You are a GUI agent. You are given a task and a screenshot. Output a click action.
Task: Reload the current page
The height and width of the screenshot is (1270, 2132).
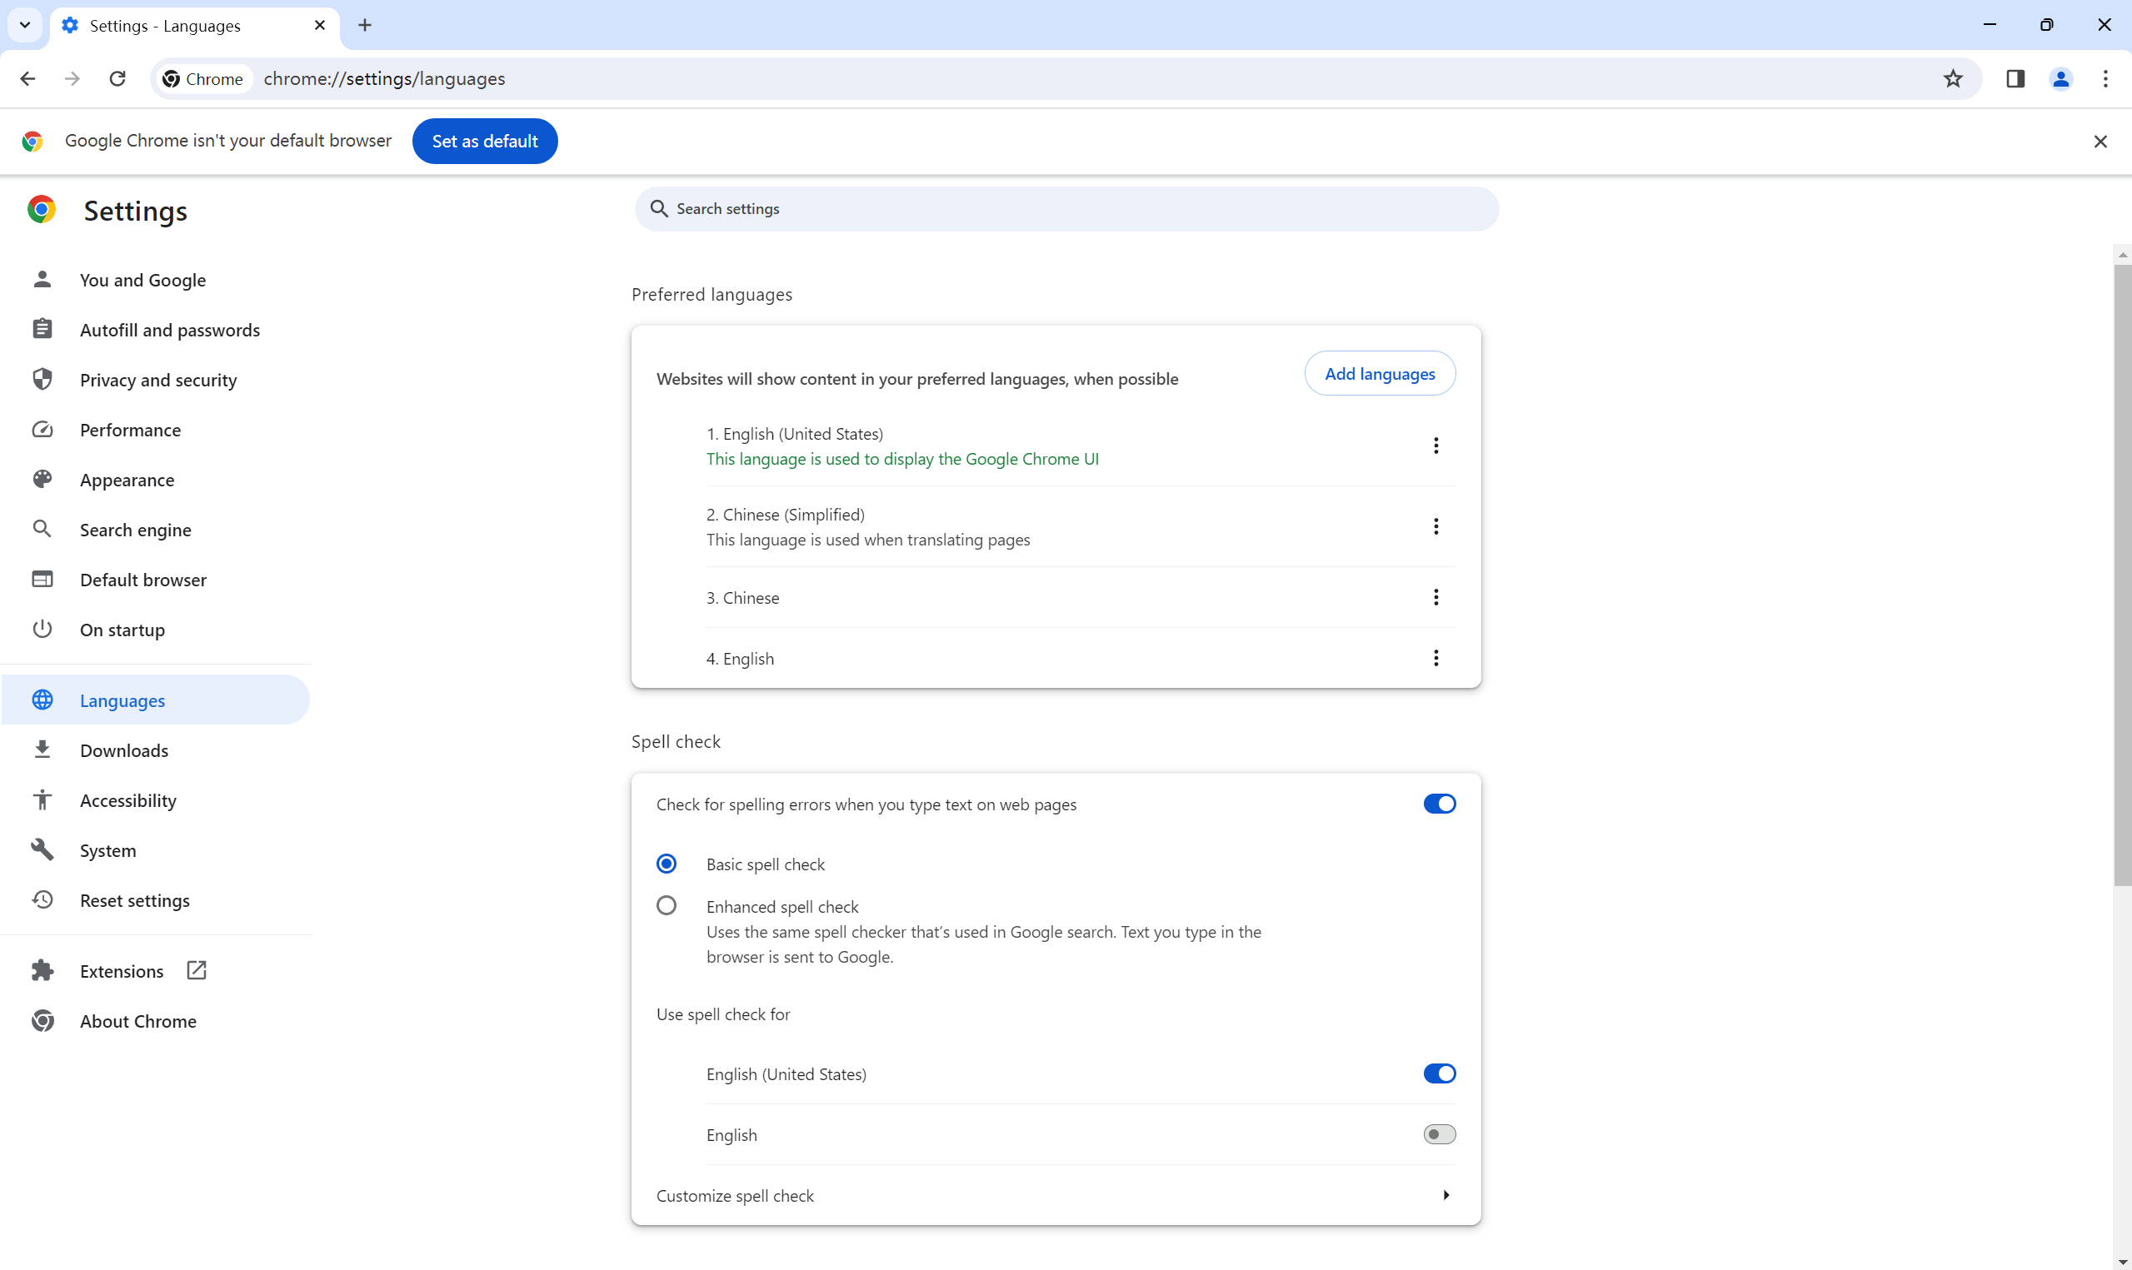point(117,79)
